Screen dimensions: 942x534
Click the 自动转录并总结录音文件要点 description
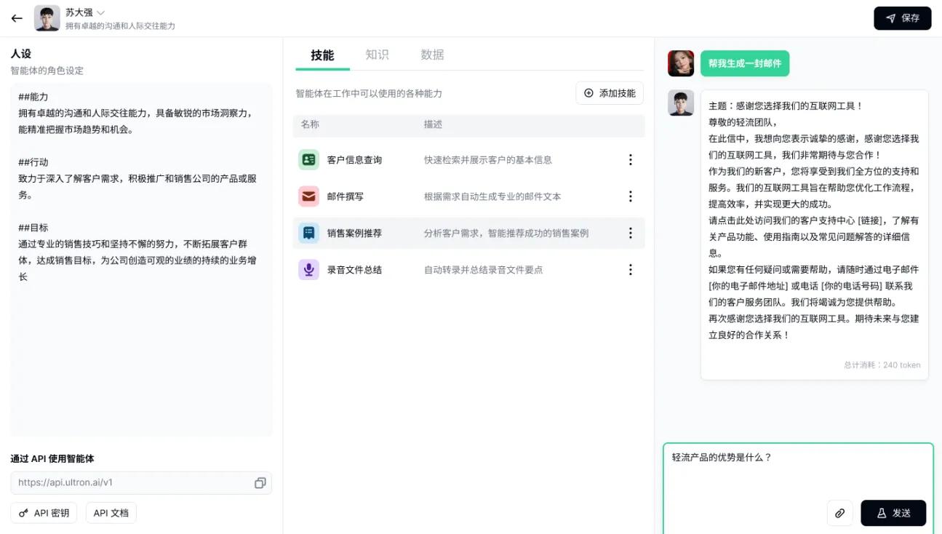[x=484, y=270]
